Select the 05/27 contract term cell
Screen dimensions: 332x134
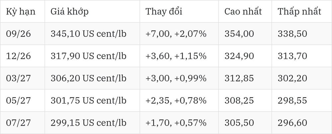pos(18,100)
